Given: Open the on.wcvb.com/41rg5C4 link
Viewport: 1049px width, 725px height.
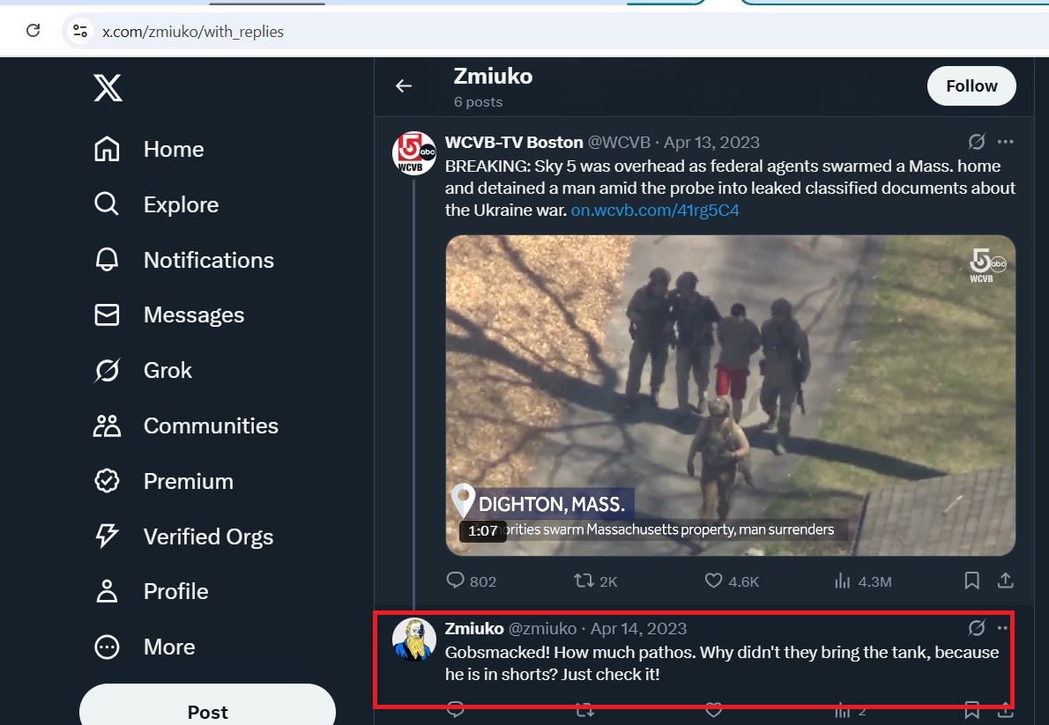Looking at the screenshot, I should coord(655,210).
